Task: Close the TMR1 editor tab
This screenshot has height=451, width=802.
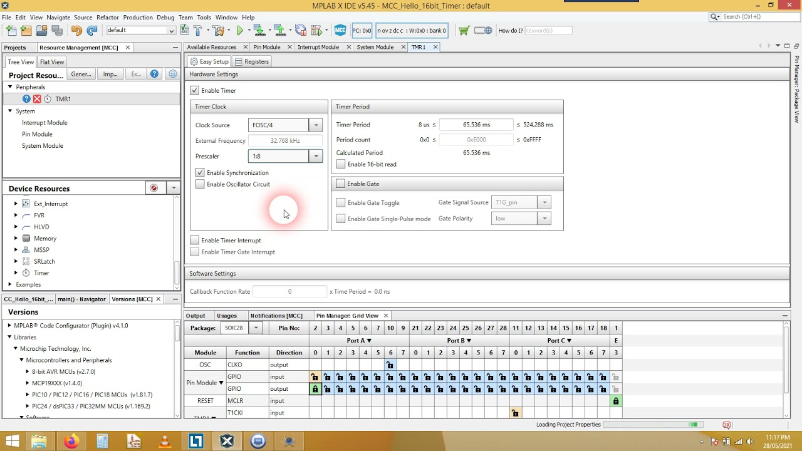Action: point(435,47)
